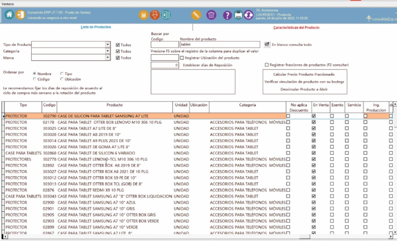Export list with the Excel icon
The width and height of the screenshot is (397, 241).
click(166, 15)
